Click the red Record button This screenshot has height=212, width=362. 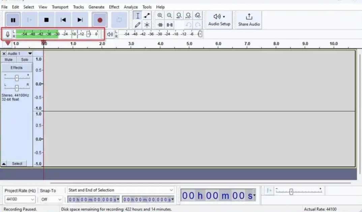(100, 20)
